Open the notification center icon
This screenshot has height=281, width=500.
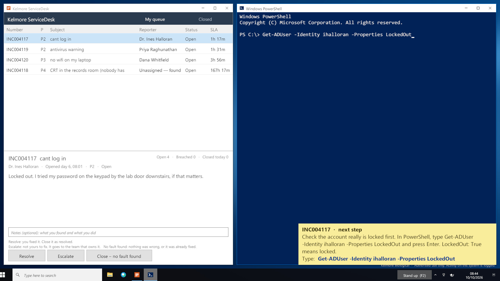coord(493,275)
